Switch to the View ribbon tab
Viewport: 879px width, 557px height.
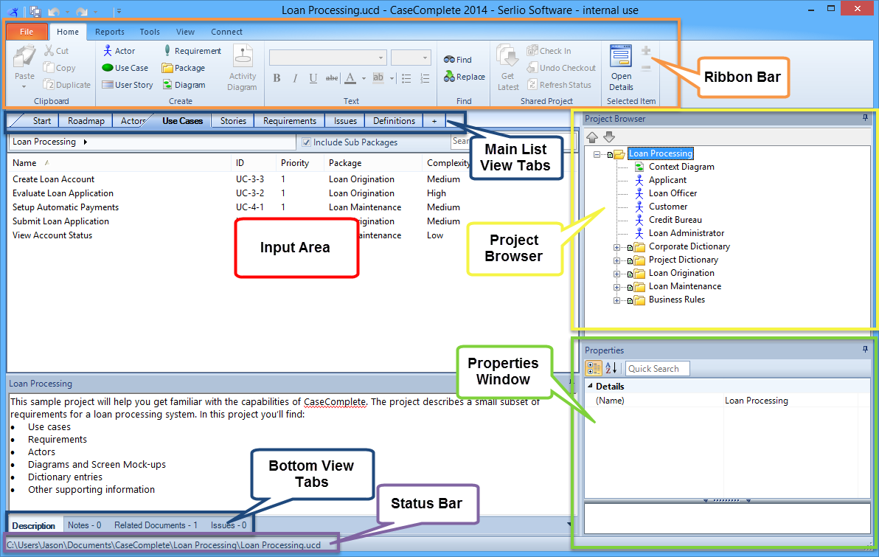click(185, 32)
